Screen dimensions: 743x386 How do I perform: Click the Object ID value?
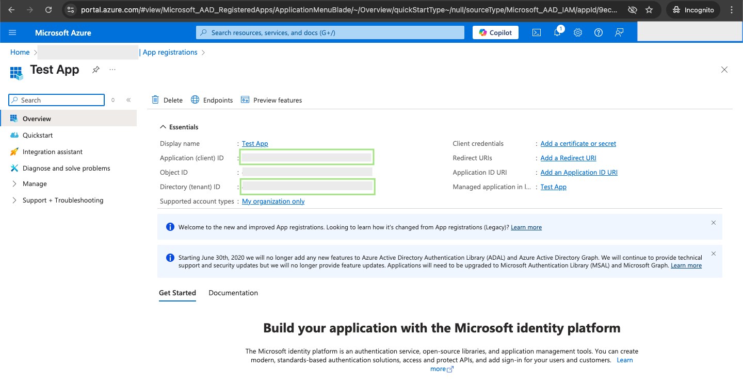[x=307, y=172]
